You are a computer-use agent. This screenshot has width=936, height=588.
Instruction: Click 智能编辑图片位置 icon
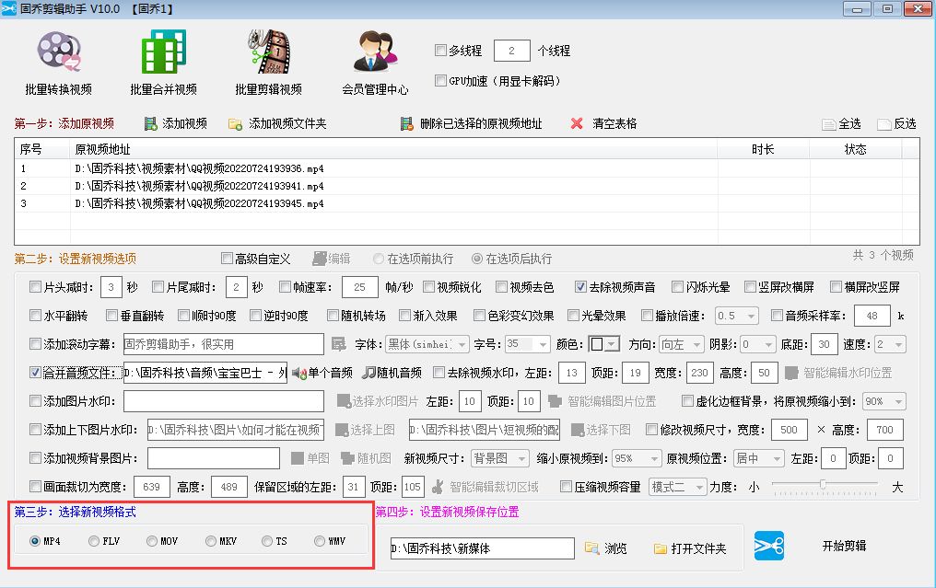pos(555,401)
